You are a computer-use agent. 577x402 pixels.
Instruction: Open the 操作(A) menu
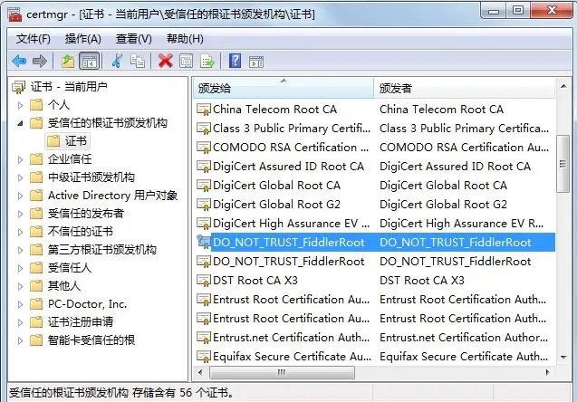[82, 39]
